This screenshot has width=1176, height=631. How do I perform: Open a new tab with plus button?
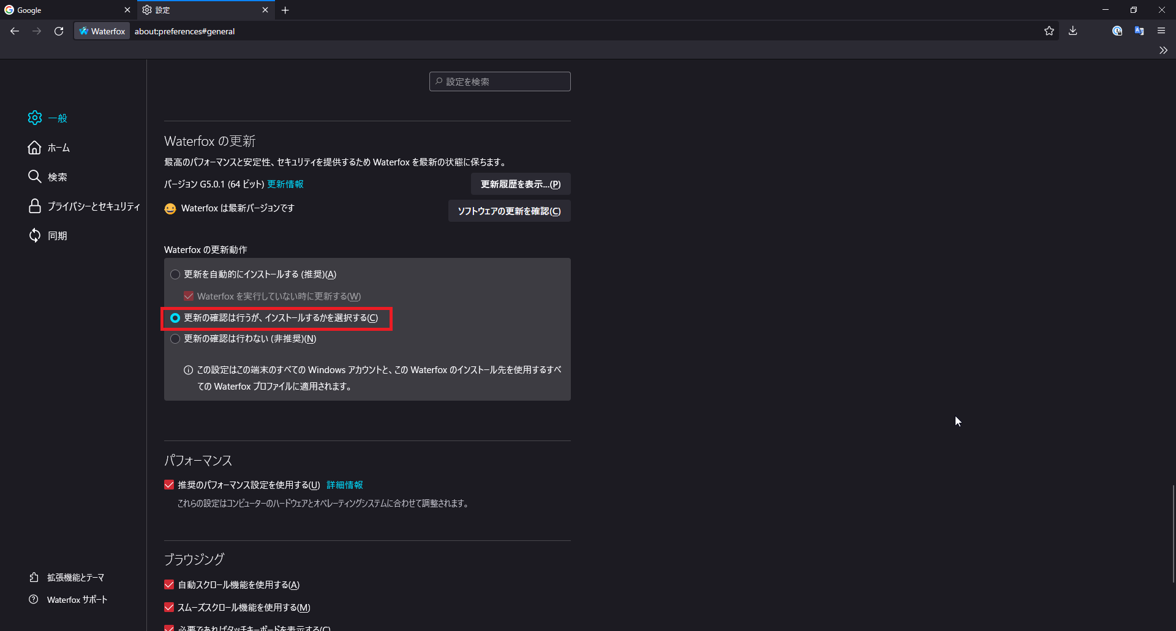pyautogui.click(x=285, y=10)
